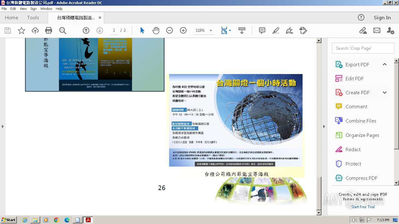The height and width of the screenshot is (224, 399).
Task: Open the find text magnifier tool
Action: [63, 30]
